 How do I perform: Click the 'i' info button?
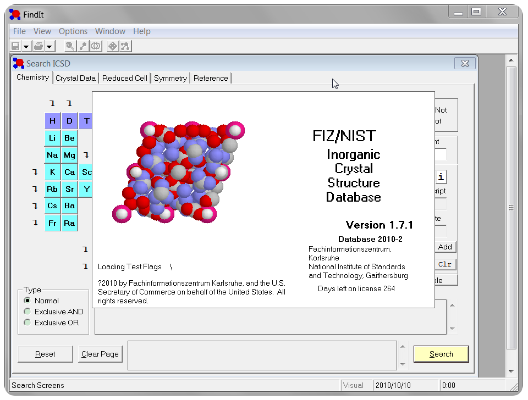click(441, 177)
